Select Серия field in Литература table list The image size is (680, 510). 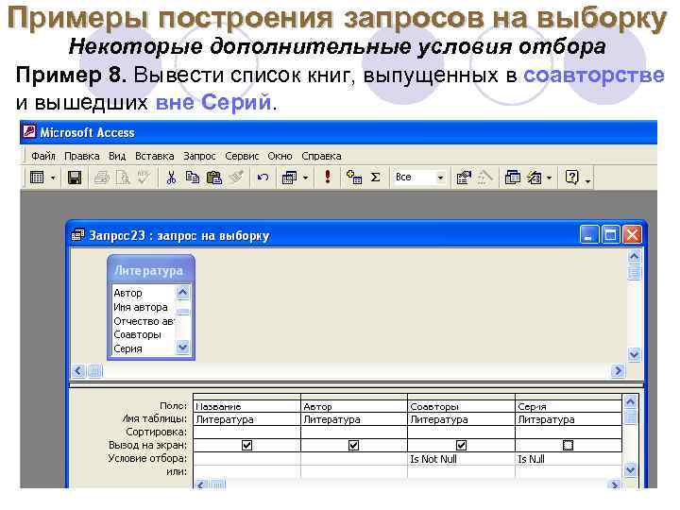pos(144,348)
